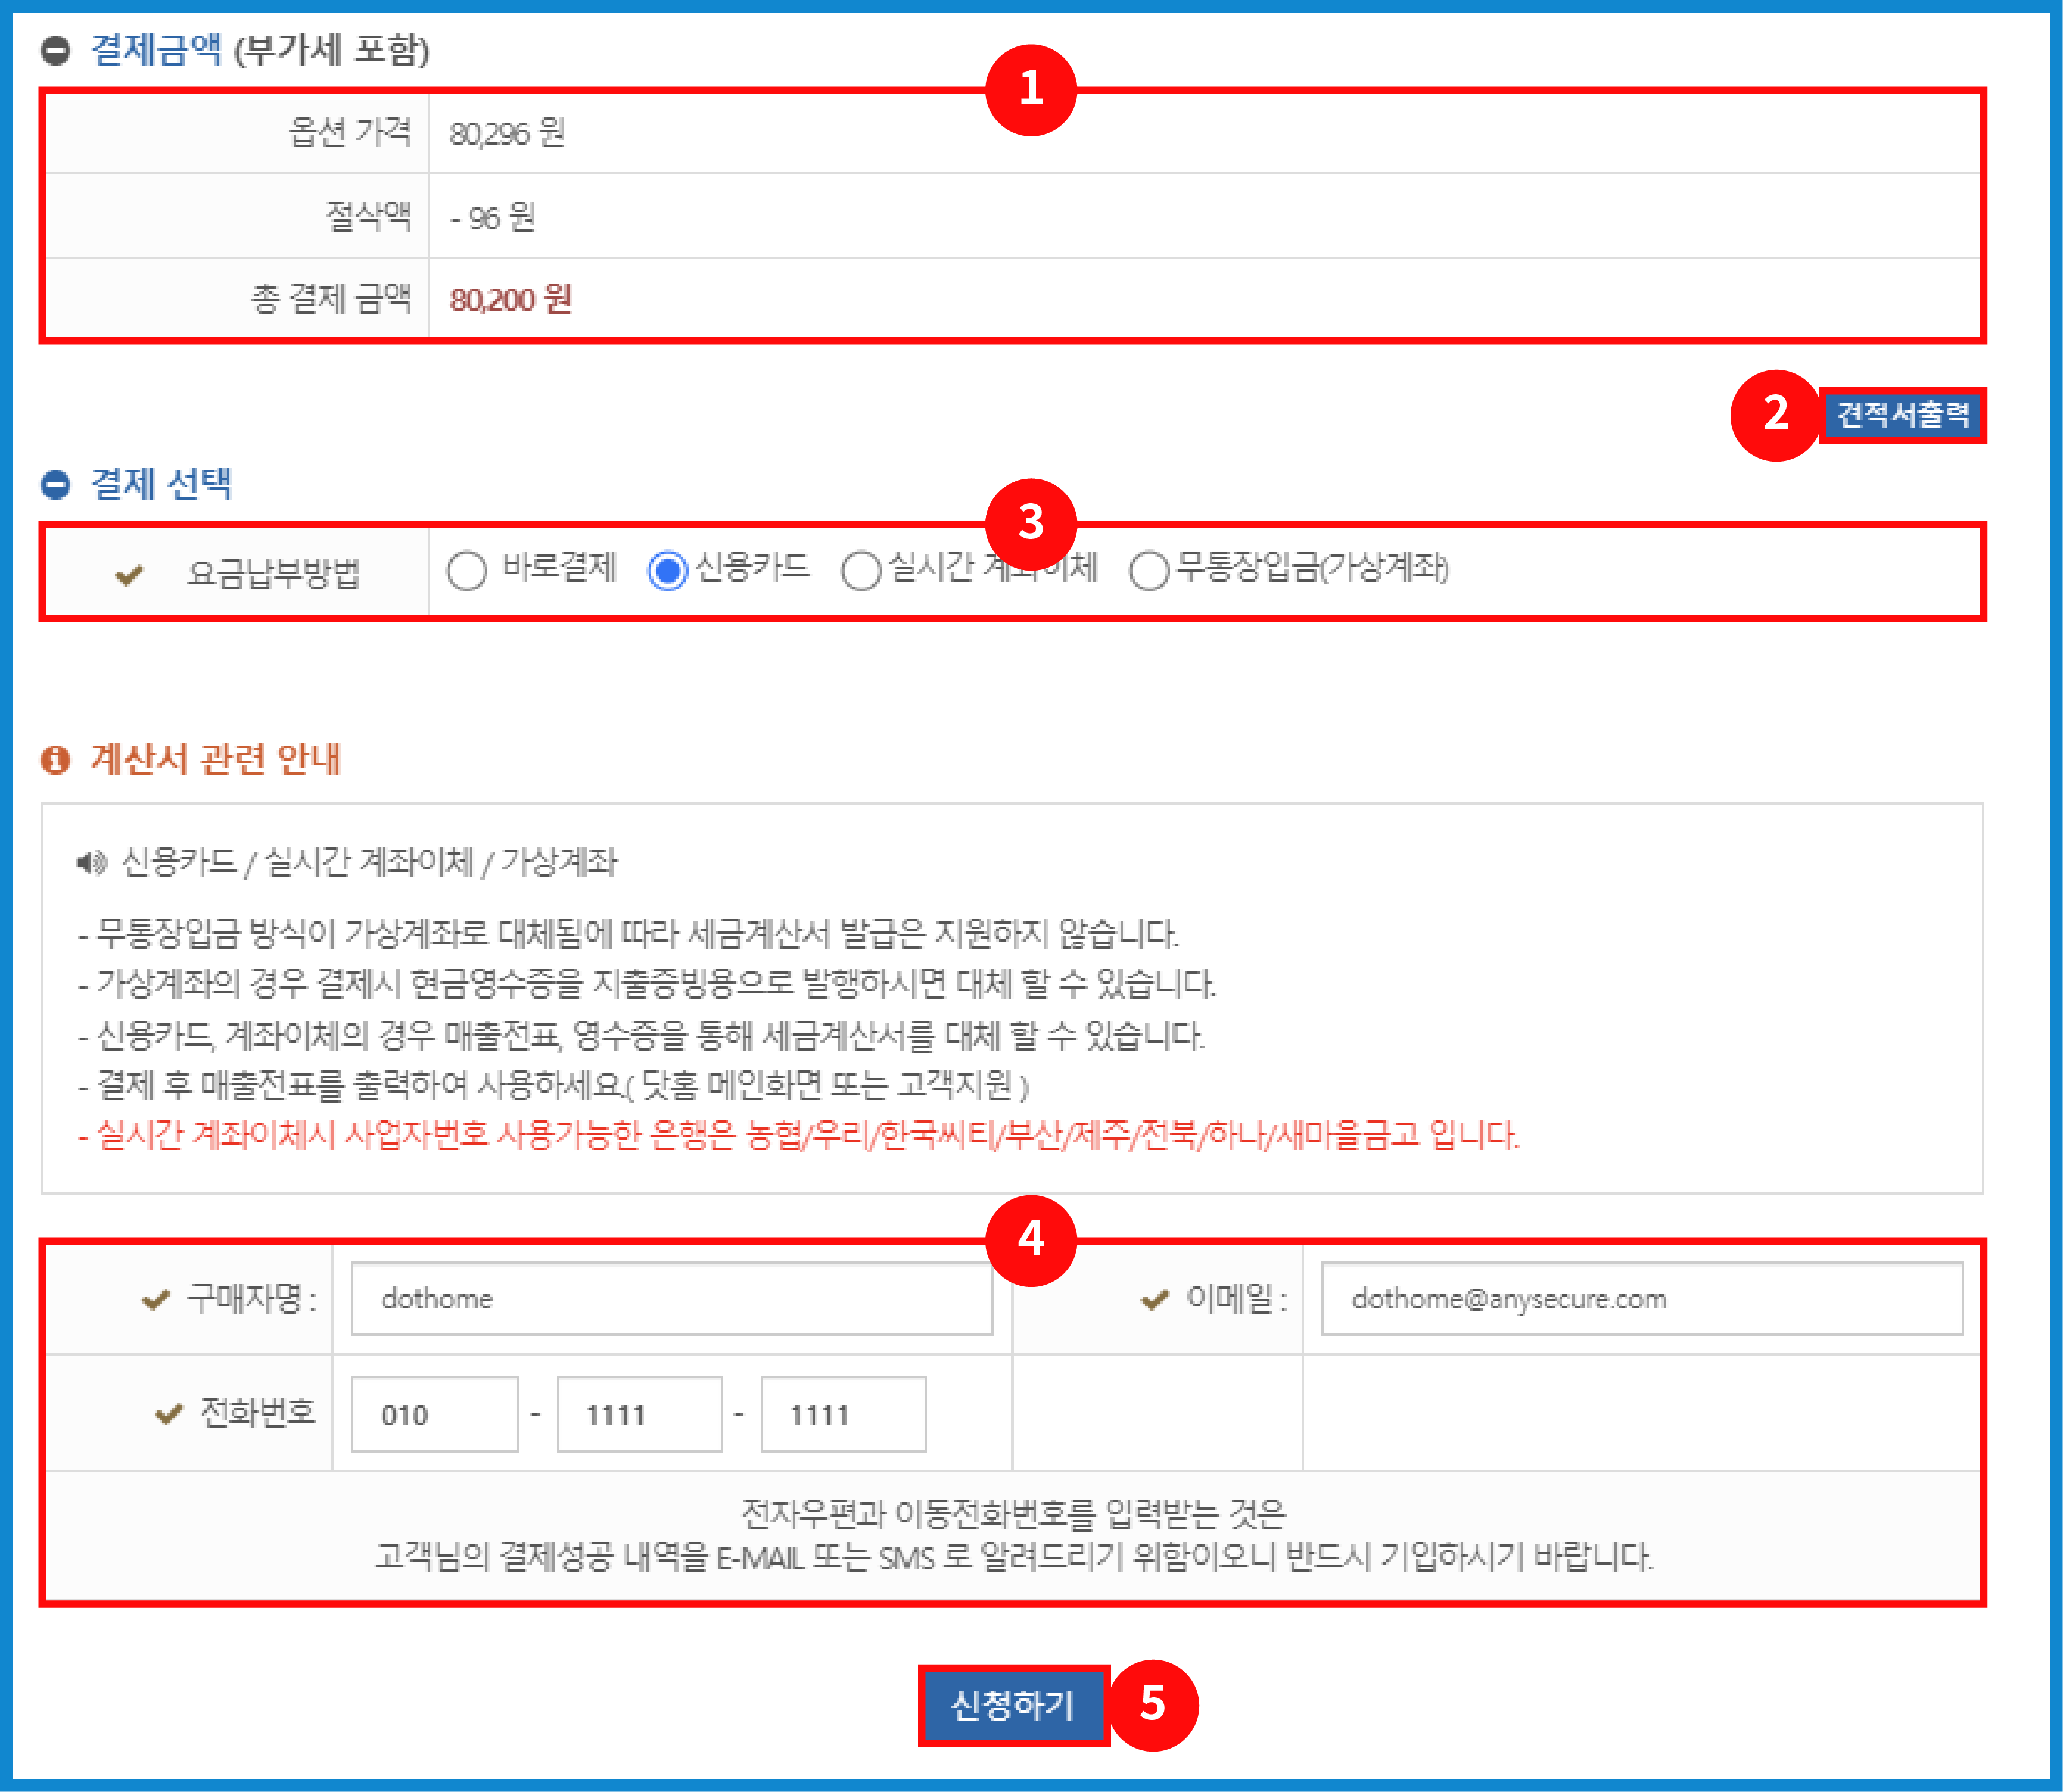The height and width of the screenshot is (1792, 2063).
Task: Click the orange info icon by 계산서 관련 안내
Action: click(x=55, y=760)
